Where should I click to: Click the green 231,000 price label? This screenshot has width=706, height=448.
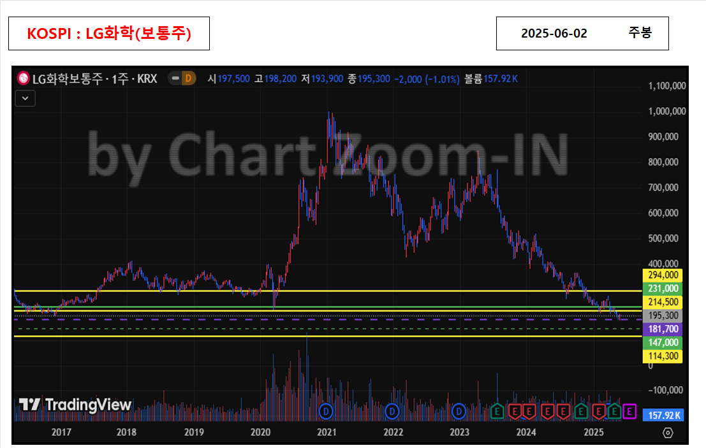[663, 288]
